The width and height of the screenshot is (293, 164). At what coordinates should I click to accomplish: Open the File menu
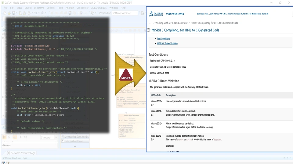(x=5, y=8)
